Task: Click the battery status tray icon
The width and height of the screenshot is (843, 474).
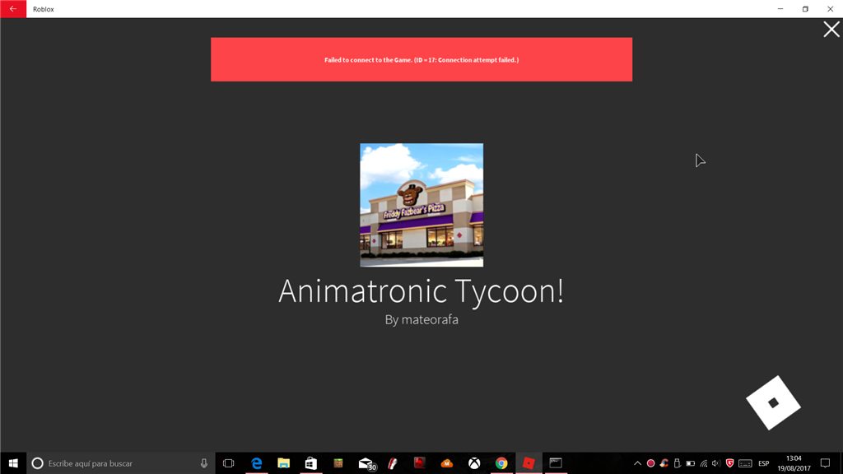Action: click(x=691, y=463)
